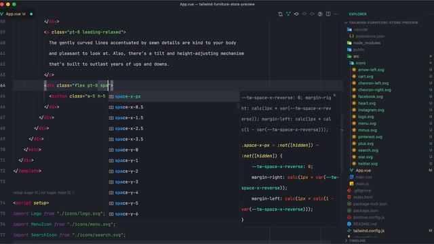Open index.html file
This screenshot has height=244, width=434.
tap(363, 197)
